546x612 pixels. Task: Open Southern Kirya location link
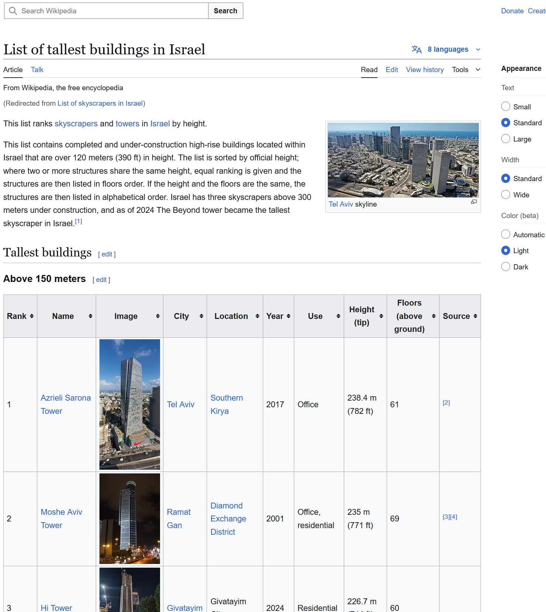tap(227, 404)
